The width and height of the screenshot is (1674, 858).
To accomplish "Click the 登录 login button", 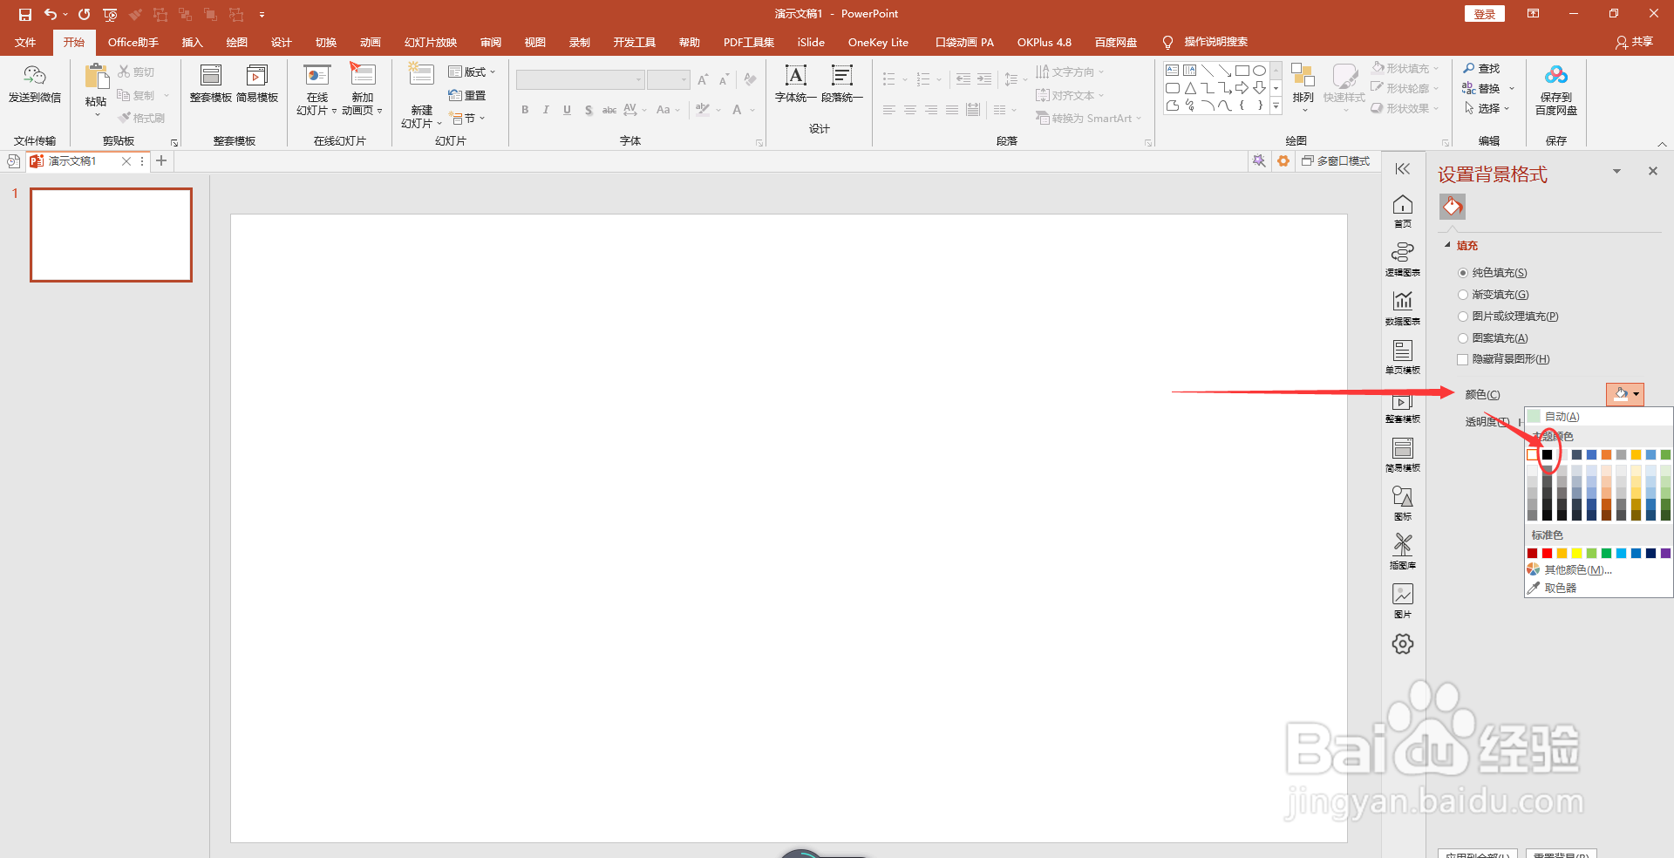I will coord(1484,14).
